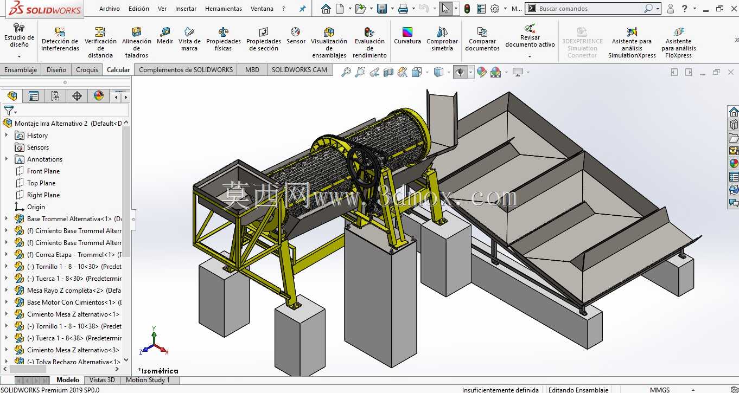Expand the History tree node
739x393 pixels.
coord(7,136)
